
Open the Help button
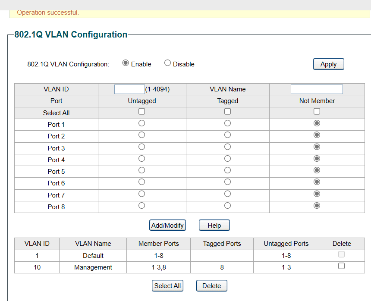(x=214, y=225)
